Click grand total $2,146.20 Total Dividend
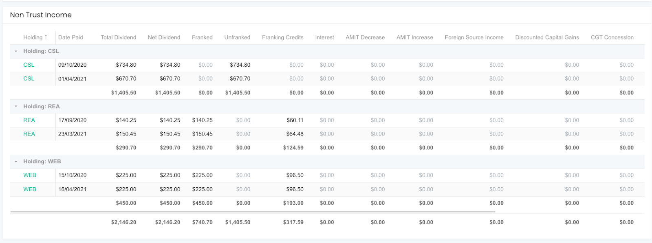The width and height of the screenshot is (652, 243). [124, 222]
